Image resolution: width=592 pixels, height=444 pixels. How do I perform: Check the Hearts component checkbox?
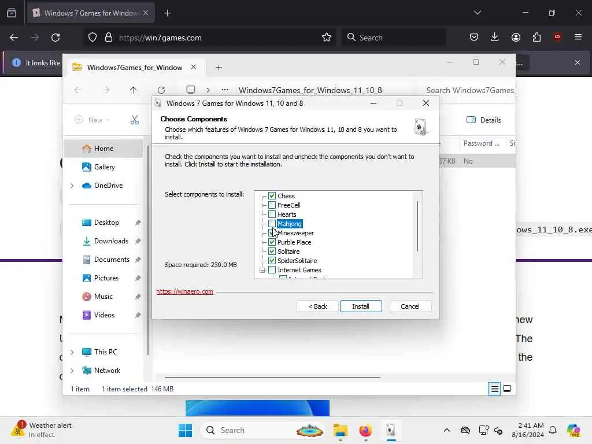[x=272, y=214]
